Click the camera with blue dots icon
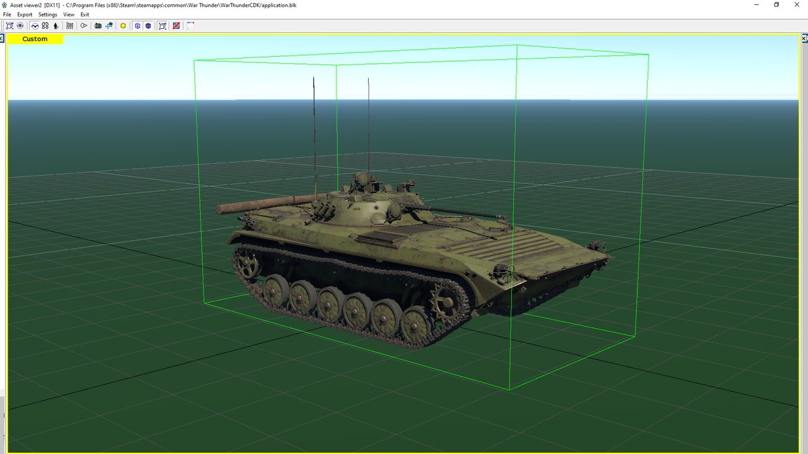The width and height of the screenshot is (808, 454). [x=109, y=26]
